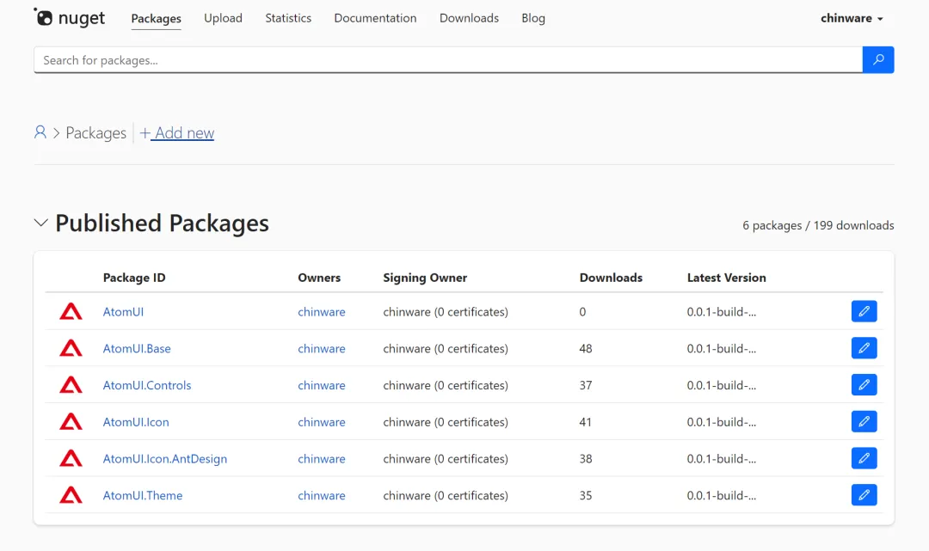Open the chinware account dropdown menu
This screenshot has height=551, width=929.
[852, 18]
